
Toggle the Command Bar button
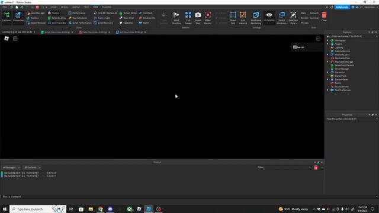[x=57, y=23]
